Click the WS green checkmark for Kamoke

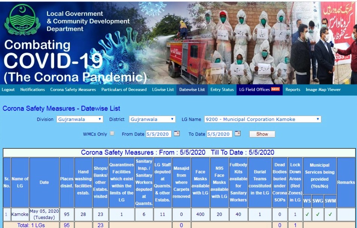307,214
